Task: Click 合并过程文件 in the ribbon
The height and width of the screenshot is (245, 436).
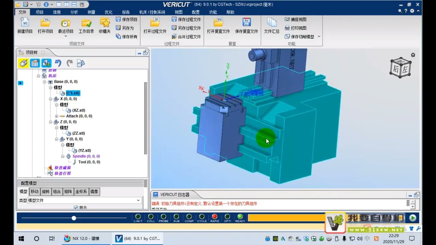Action: click(186, 36)
